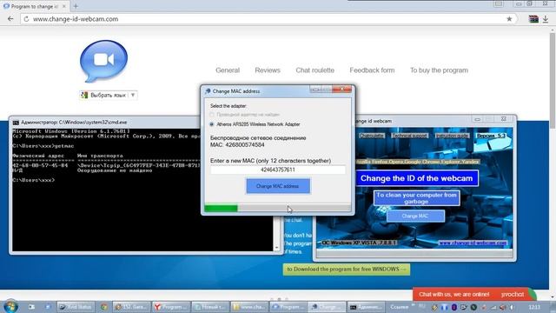Screen dimensions: 556x313
Task: Open the General menu link
Action: pos(228,70)
